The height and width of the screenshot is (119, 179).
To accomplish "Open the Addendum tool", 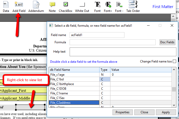I will pos(36,6).
